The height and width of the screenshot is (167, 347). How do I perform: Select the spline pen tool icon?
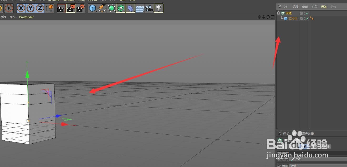(x=102, y=8)
